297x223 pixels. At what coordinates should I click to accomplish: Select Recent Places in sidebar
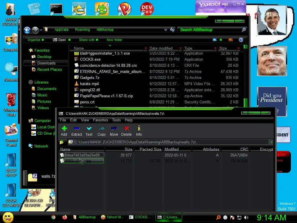point(47,70)
